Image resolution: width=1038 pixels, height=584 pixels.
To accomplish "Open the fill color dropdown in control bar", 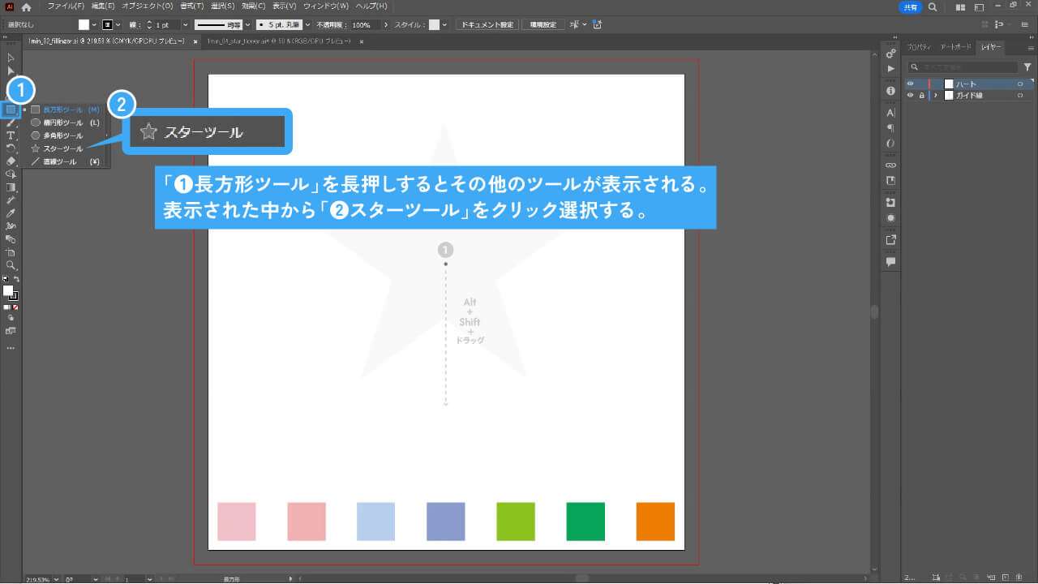I will [94, 25].
